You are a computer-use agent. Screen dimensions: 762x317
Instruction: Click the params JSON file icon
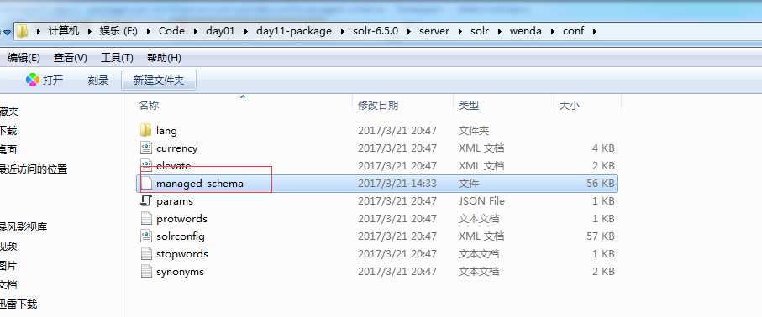pos(146,201)
